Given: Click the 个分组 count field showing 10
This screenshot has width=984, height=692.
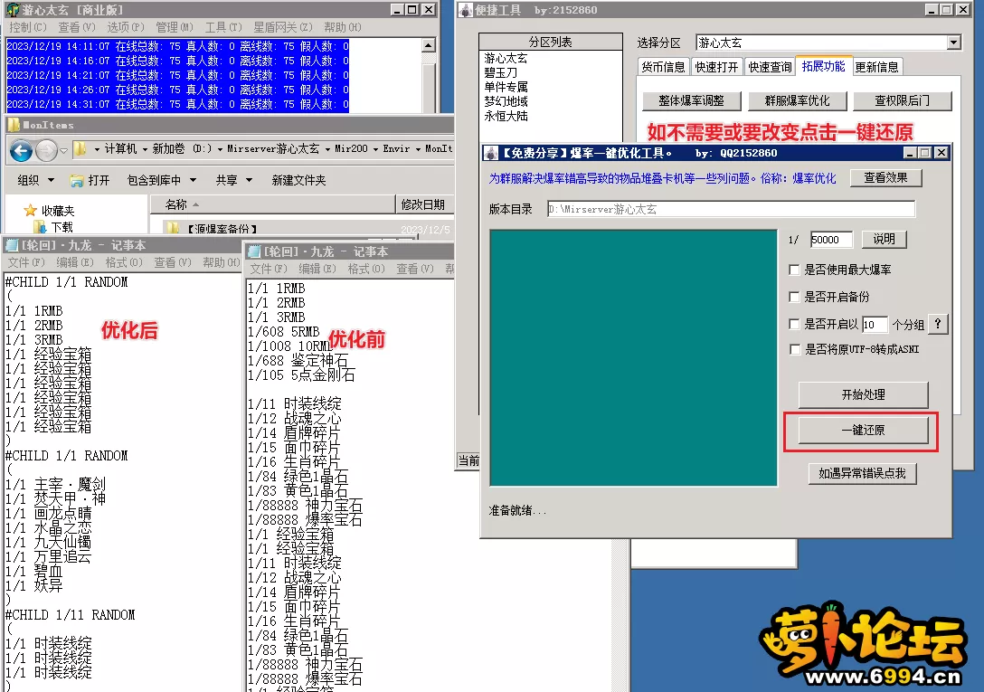Looking at the screenshot, I should click(x=875, y=324).
